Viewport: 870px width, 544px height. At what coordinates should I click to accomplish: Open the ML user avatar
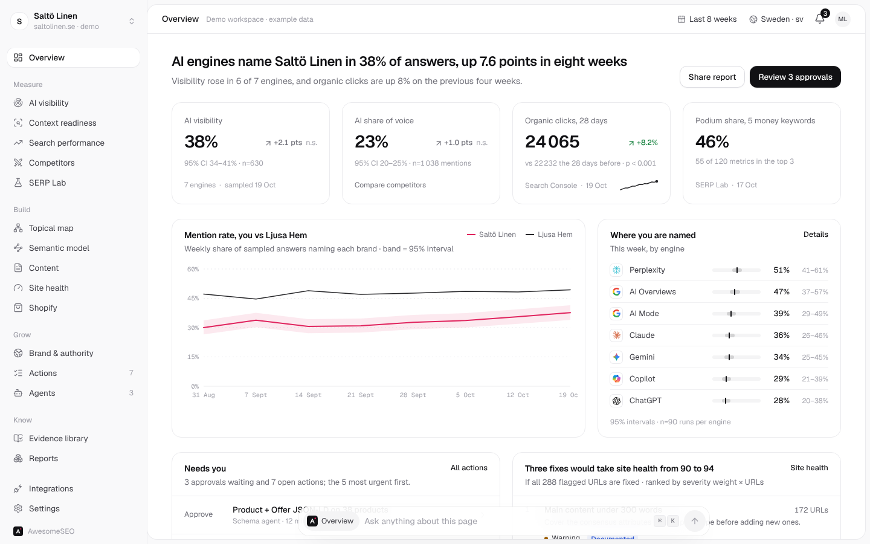point(843,19)
